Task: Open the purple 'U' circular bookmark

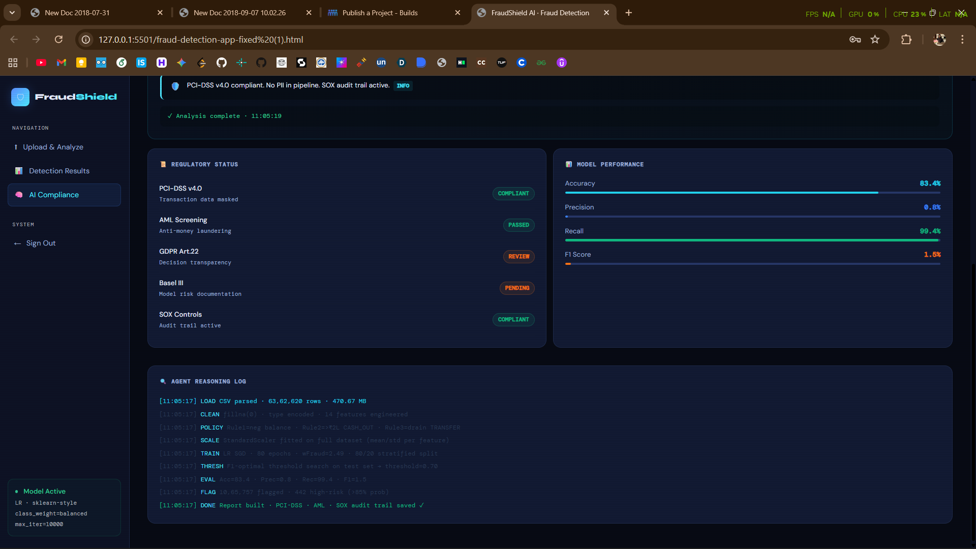Action: 562,63
